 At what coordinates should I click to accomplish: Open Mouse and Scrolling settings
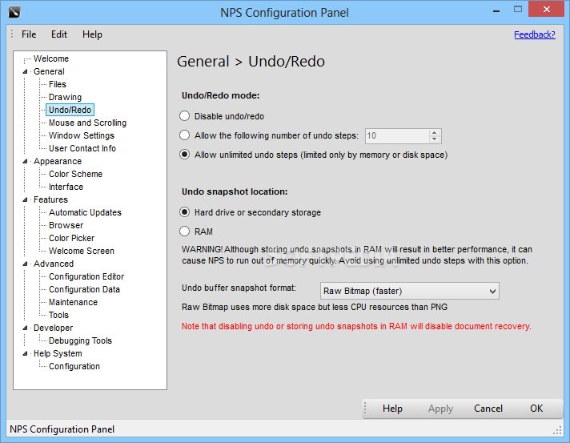[87, 123]
